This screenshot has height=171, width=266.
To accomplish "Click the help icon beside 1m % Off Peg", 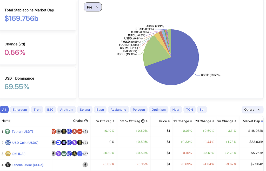I will [143, 121].
